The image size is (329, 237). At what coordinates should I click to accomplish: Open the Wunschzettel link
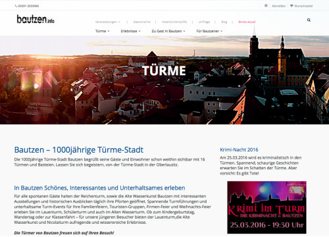click(x=303, y=6)
